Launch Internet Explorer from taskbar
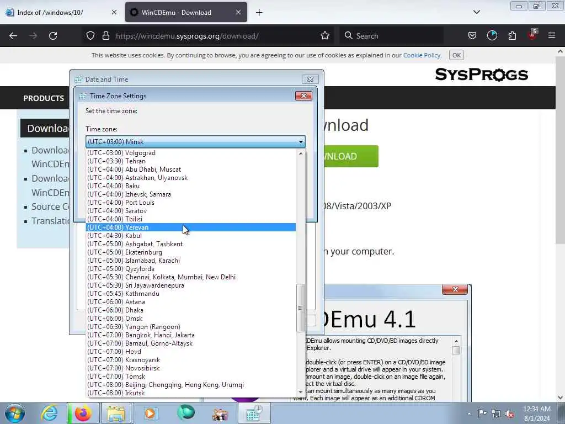565x424 pixels. (49, 413)
